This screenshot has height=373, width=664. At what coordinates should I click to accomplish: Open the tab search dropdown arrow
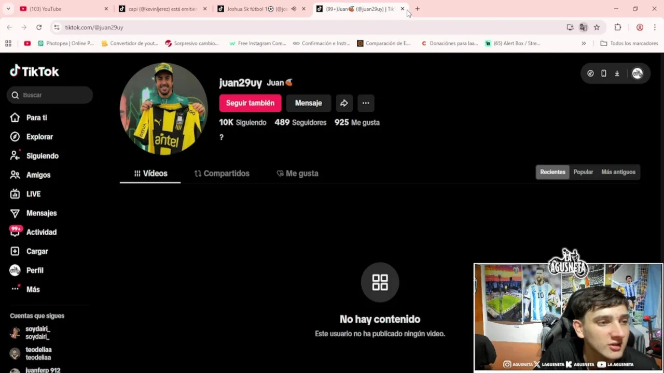click(x=8, y=9)
